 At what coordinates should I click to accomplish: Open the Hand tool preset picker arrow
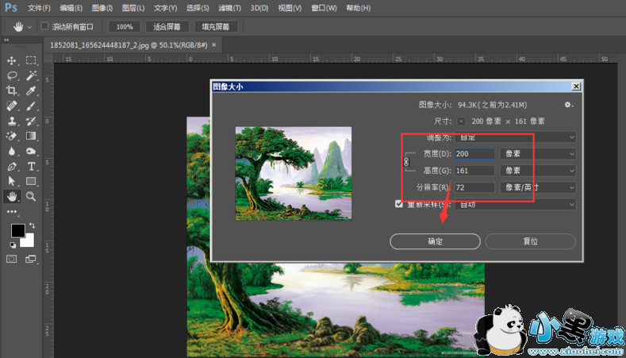[29, 27]
